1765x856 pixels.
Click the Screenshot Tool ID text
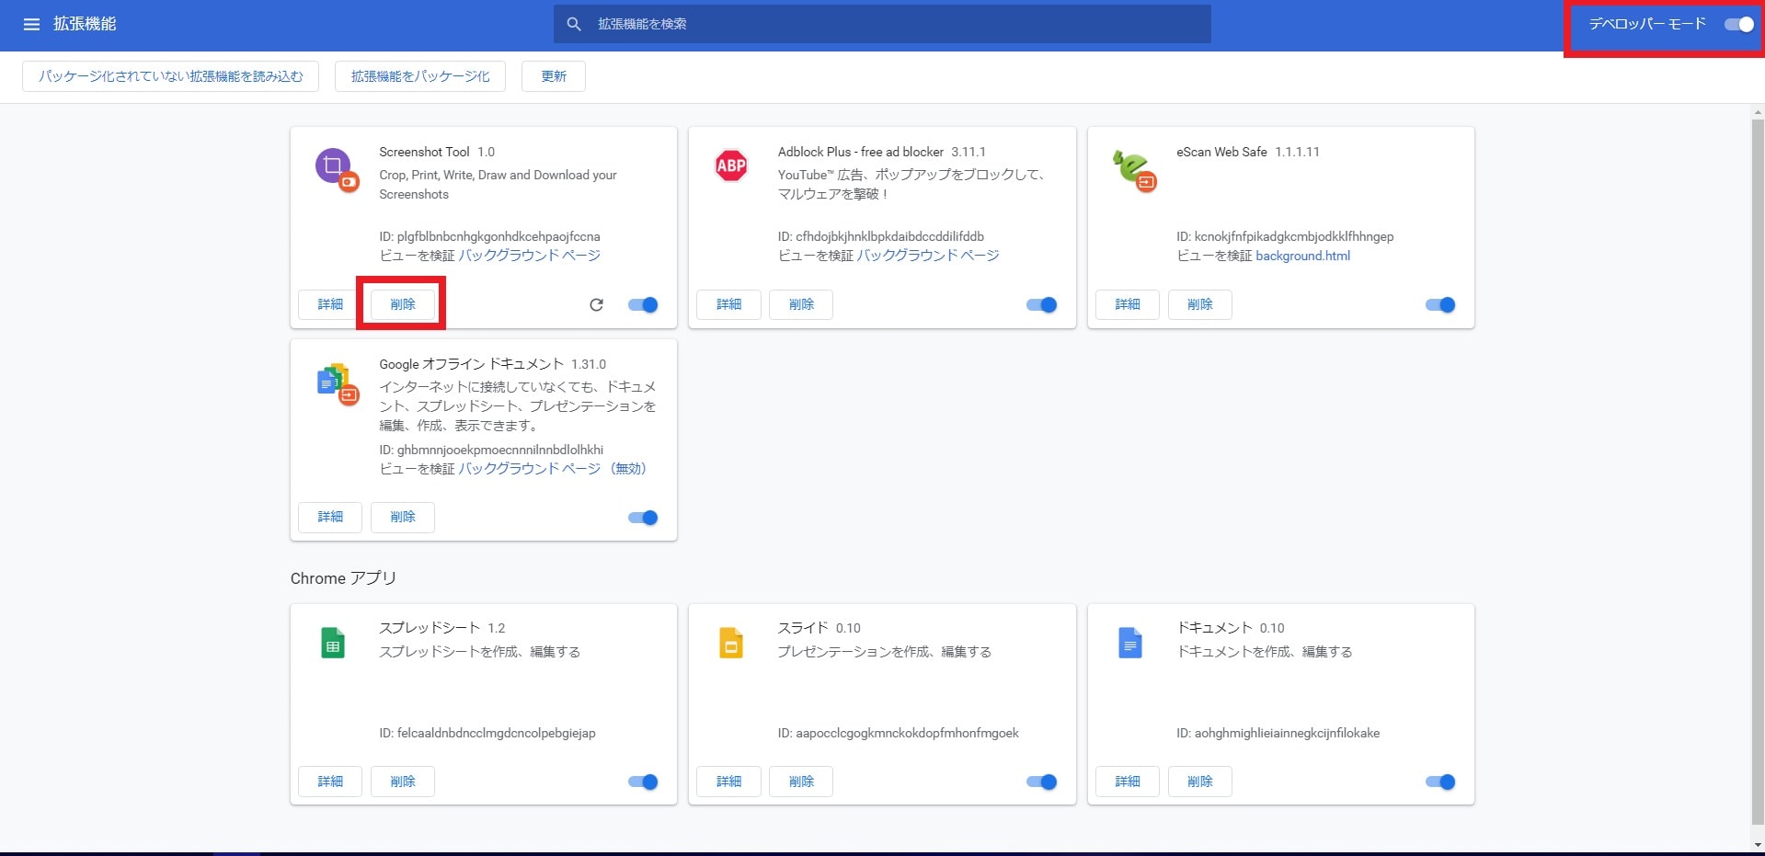(489, 236)
